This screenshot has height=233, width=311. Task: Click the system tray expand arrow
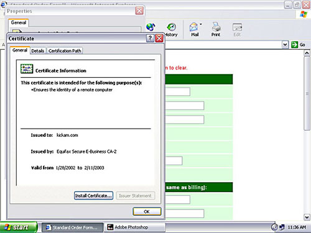pos(274,227)
